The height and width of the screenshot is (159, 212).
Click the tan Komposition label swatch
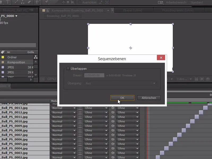pyautogui.click(x=3, y=62)
